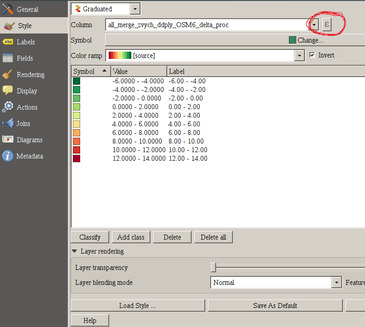
Task: Click the swatch for class 8.0000 - 10.0000
Action: click(77, 141)
